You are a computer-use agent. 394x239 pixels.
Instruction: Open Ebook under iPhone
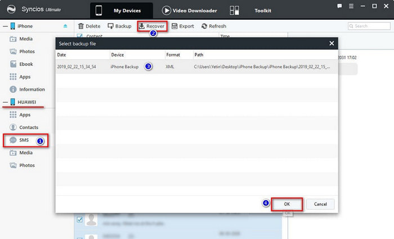[21, 64]
